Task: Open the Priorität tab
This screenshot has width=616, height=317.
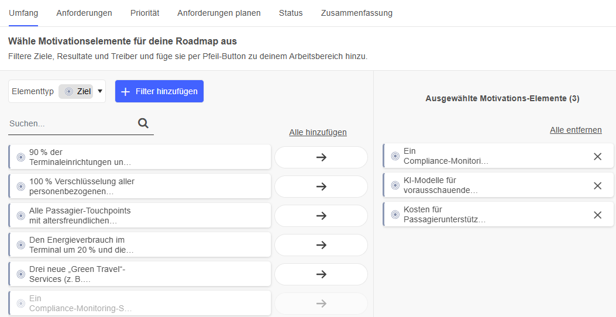Action: (144, 13)
